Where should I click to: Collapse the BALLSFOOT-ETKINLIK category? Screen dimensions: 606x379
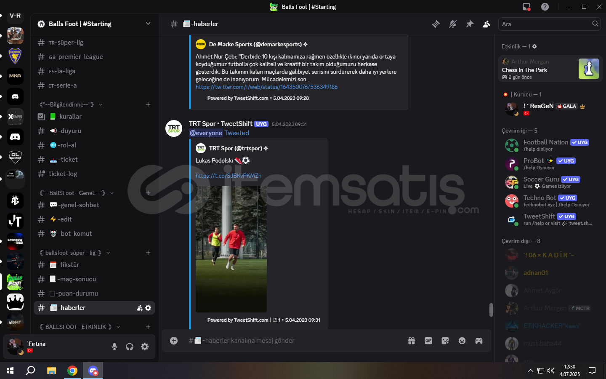pyautogui.click(x=79, y=327)
